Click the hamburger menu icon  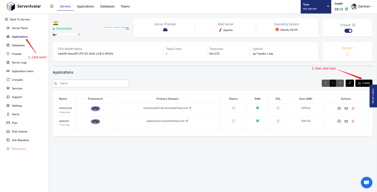(x=52, y=6)
